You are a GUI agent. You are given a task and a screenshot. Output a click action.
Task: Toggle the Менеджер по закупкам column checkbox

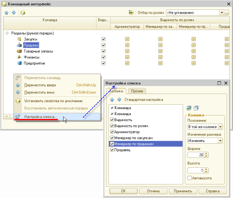112,138
